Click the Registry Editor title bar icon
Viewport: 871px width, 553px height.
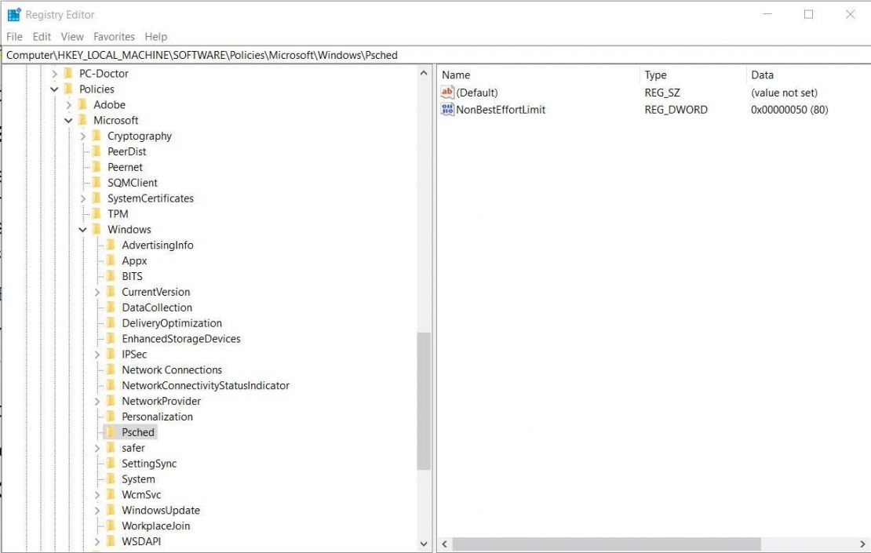click(x=13, y=14)
